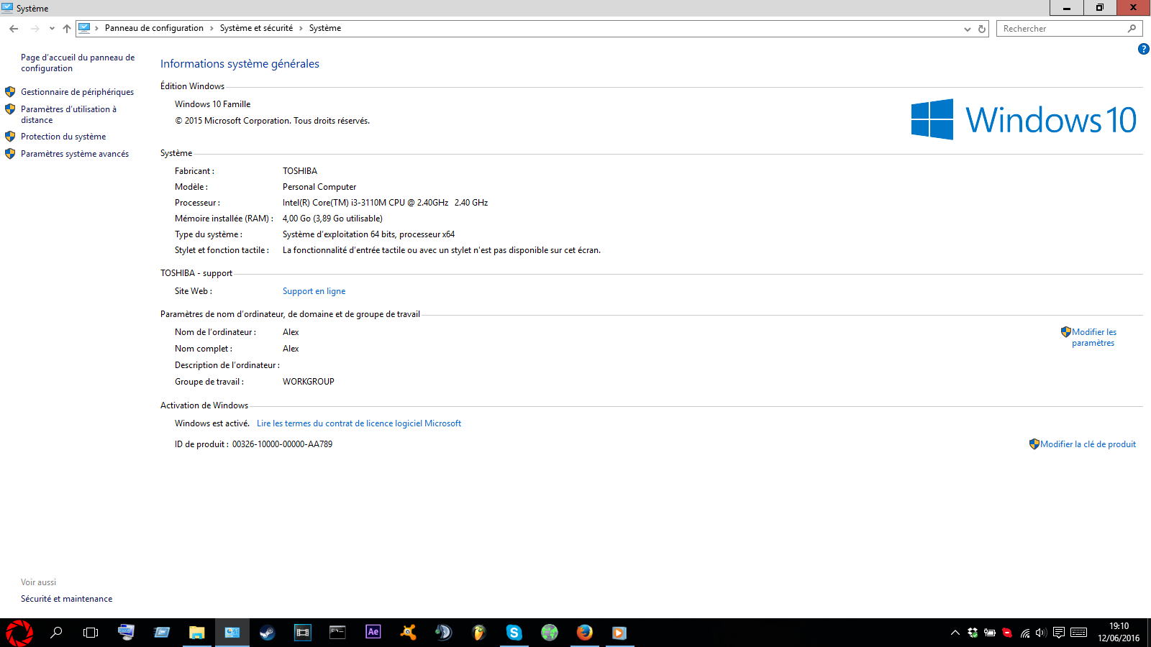The image size is (1151, 647).
Task: Open File Explorer from the taskbar
Action: pyautogui.click(x=196, y=633)
